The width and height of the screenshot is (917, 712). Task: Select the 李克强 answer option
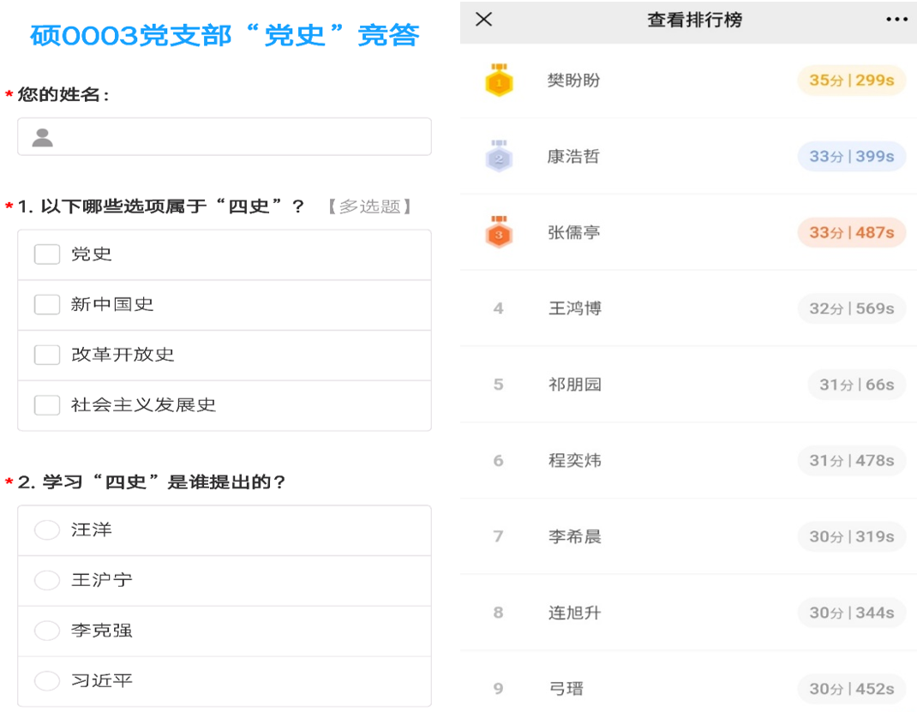pos(47,631)
